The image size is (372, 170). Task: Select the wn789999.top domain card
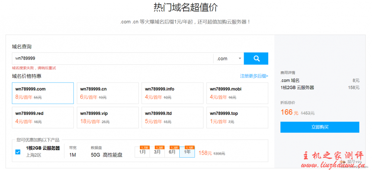(x=237, y=118)
